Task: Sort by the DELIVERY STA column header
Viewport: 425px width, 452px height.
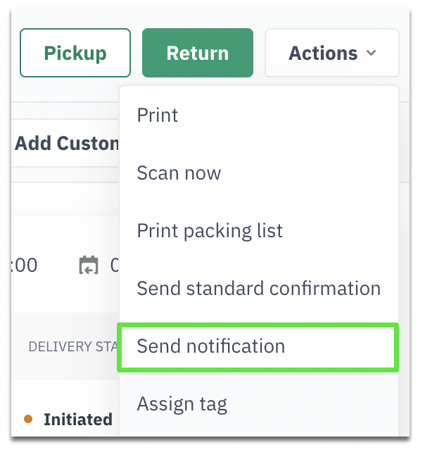Action: 73,346
